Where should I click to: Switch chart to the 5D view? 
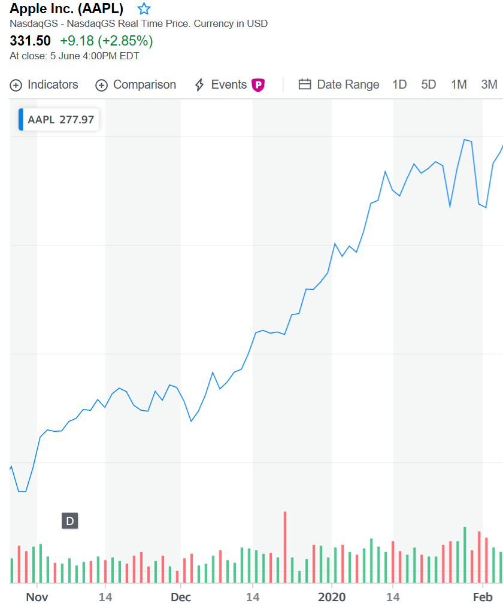(x=428, y=84)
